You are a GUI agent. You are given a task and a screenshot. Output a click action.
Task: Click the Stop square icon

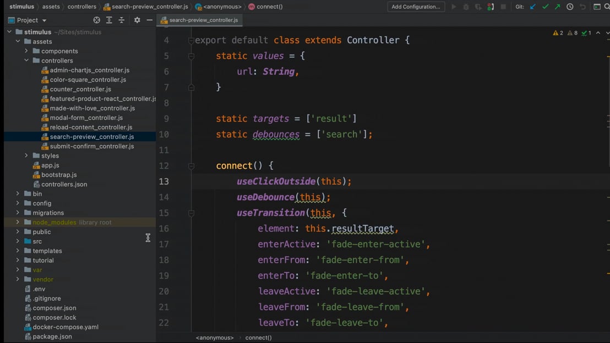pyautogui.click(x=503, y=7)
